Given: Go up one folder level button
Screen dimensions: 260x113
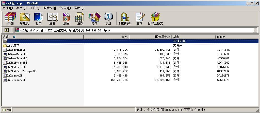Looking at the screenshot, I should 6,30.
